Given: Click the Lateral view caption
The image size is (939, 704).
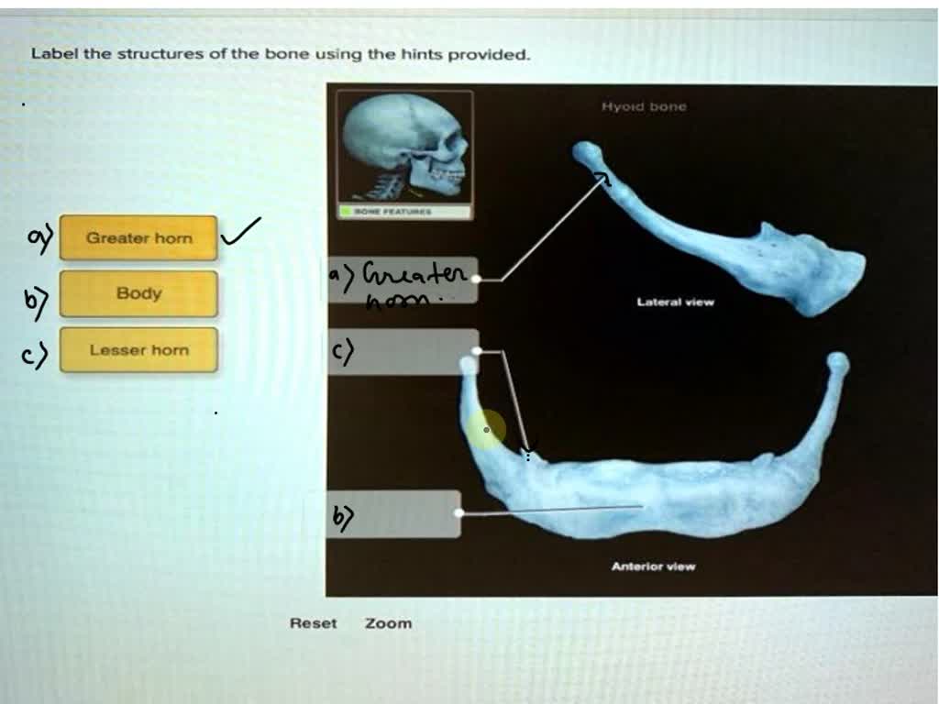Looking at the screenshot, I should (676, 302).
